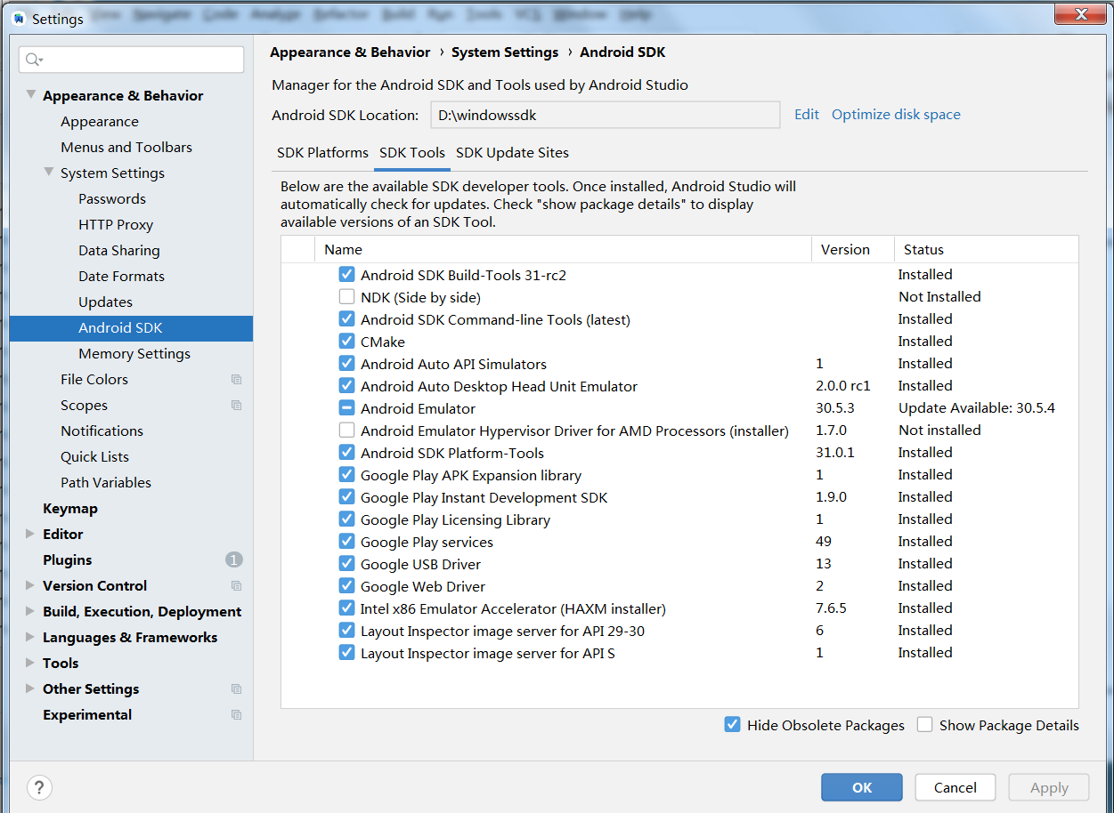Click 'Update Available: 30.5.4' status text
Image resolution: width=1114 pixels, height=813 pixels.
pos(977,408)
